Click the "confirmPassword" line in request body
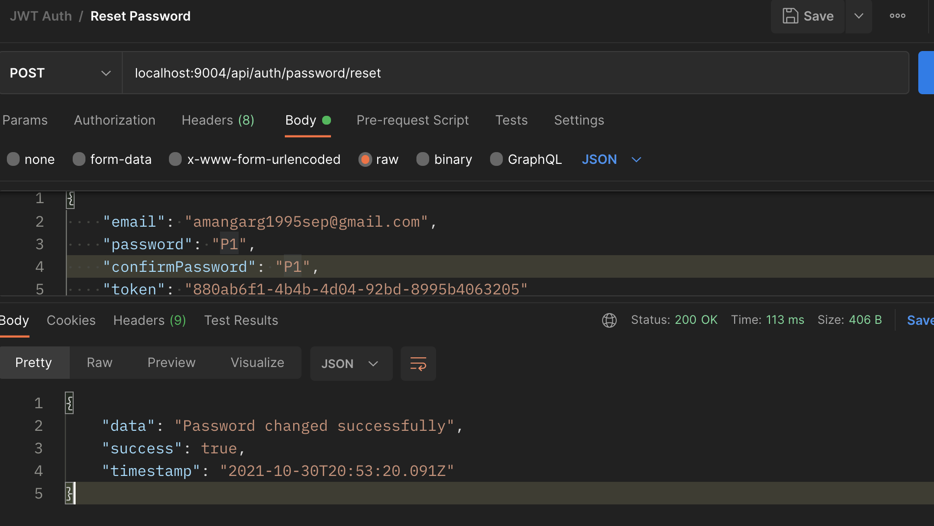This screenshot has height=526, width=934. click(x=211, y=267)
